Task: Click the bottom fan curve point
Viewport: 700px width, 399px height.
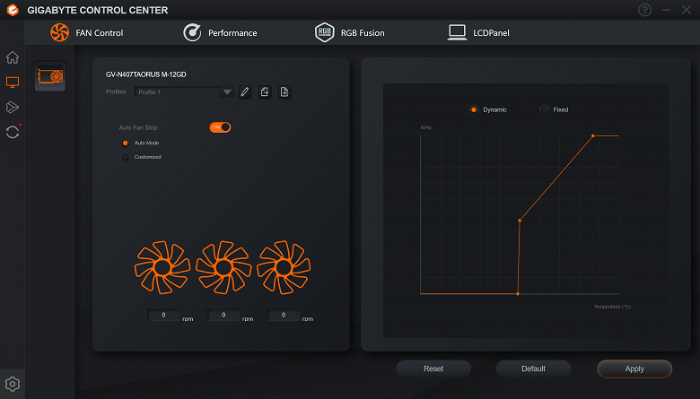Action: tap(518, 294)
